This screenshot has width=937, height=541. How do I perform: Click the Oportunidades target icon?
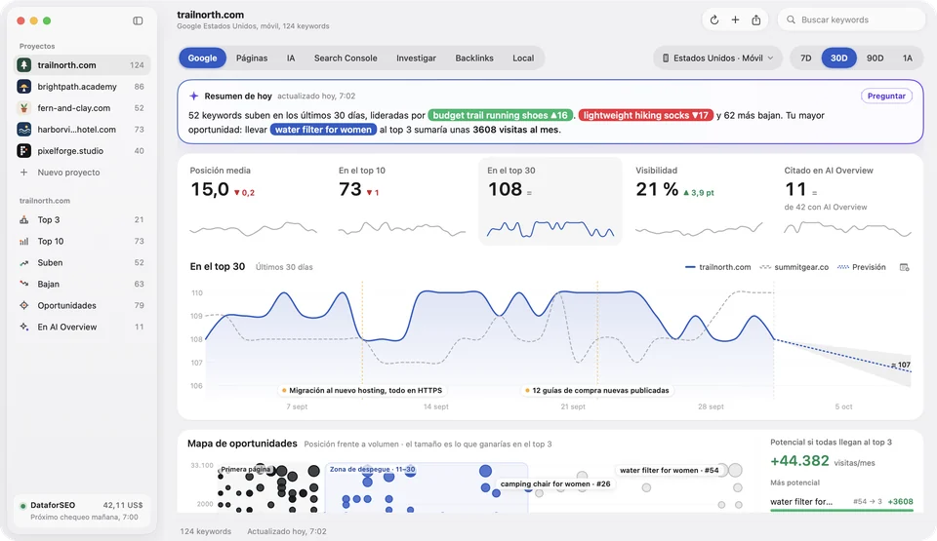tap(23, 306)
